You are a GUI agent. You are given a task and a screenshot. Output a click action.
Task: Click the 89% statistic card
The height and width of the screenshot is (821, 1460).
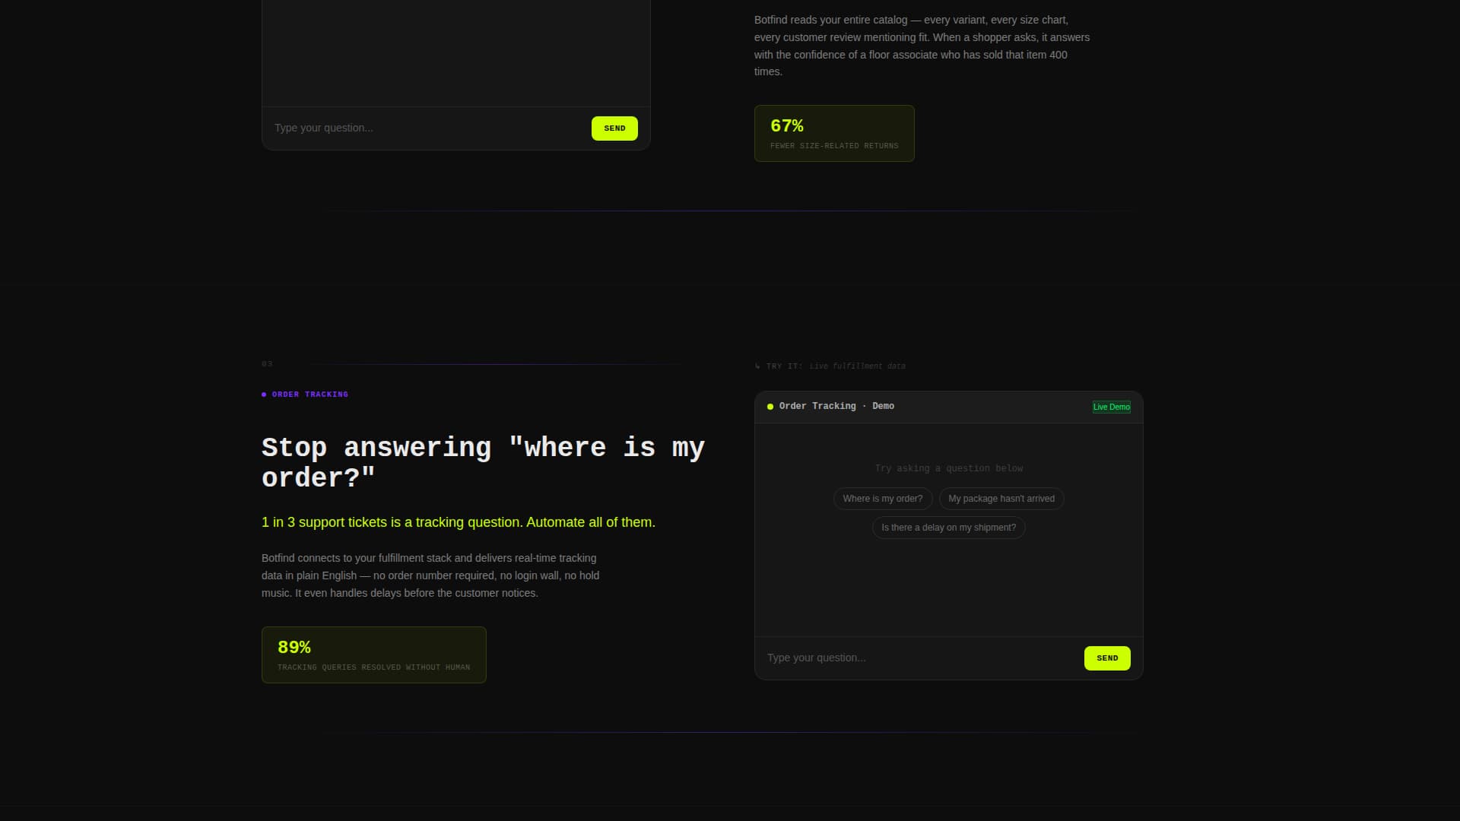tap(374, 655)
